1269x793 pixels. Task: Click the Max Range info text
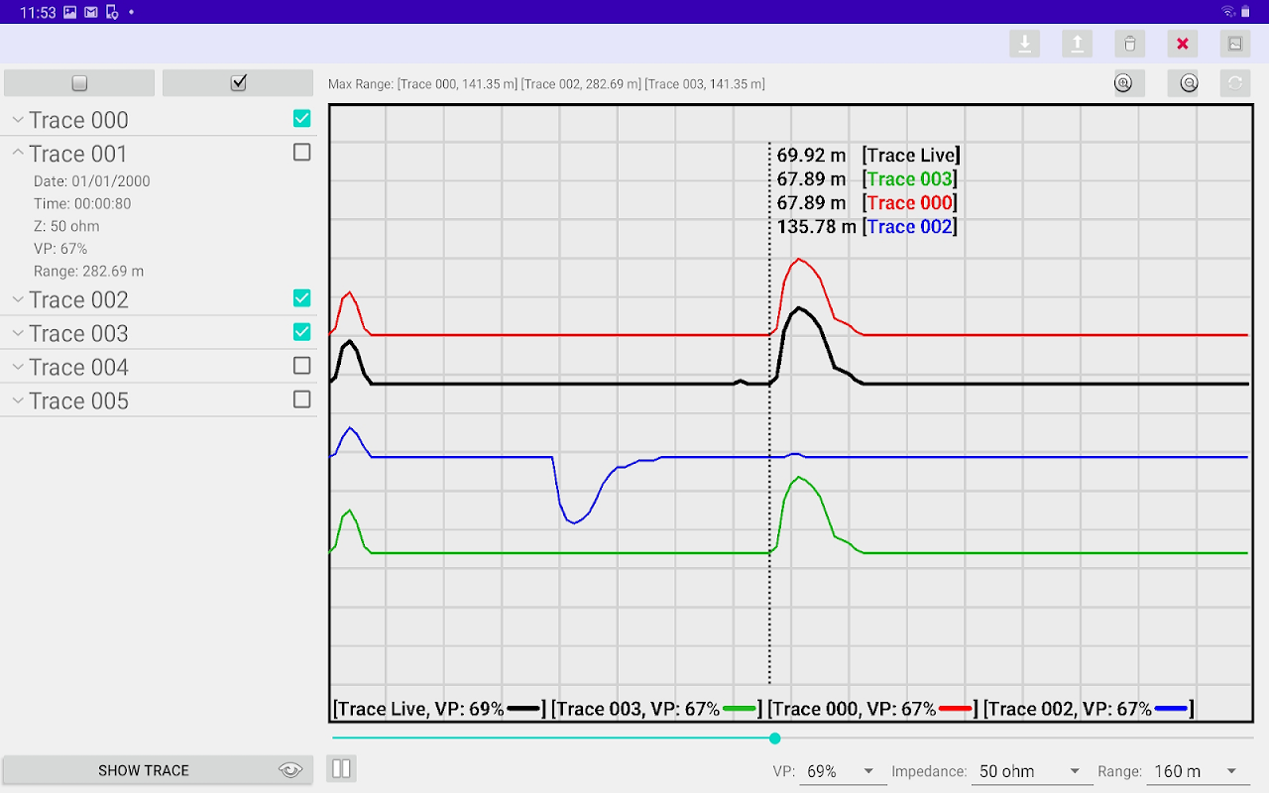546,84
